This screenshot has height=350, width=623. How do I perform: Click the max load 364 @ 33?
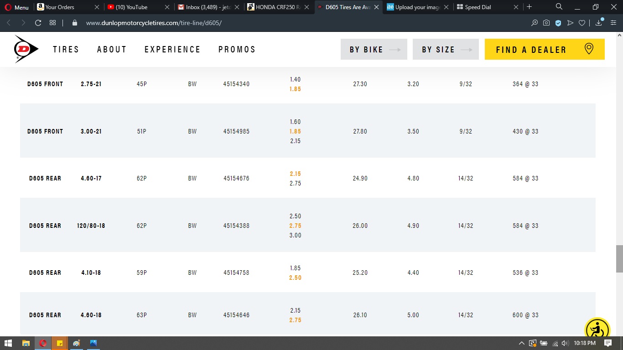click(x=525, y=84)
